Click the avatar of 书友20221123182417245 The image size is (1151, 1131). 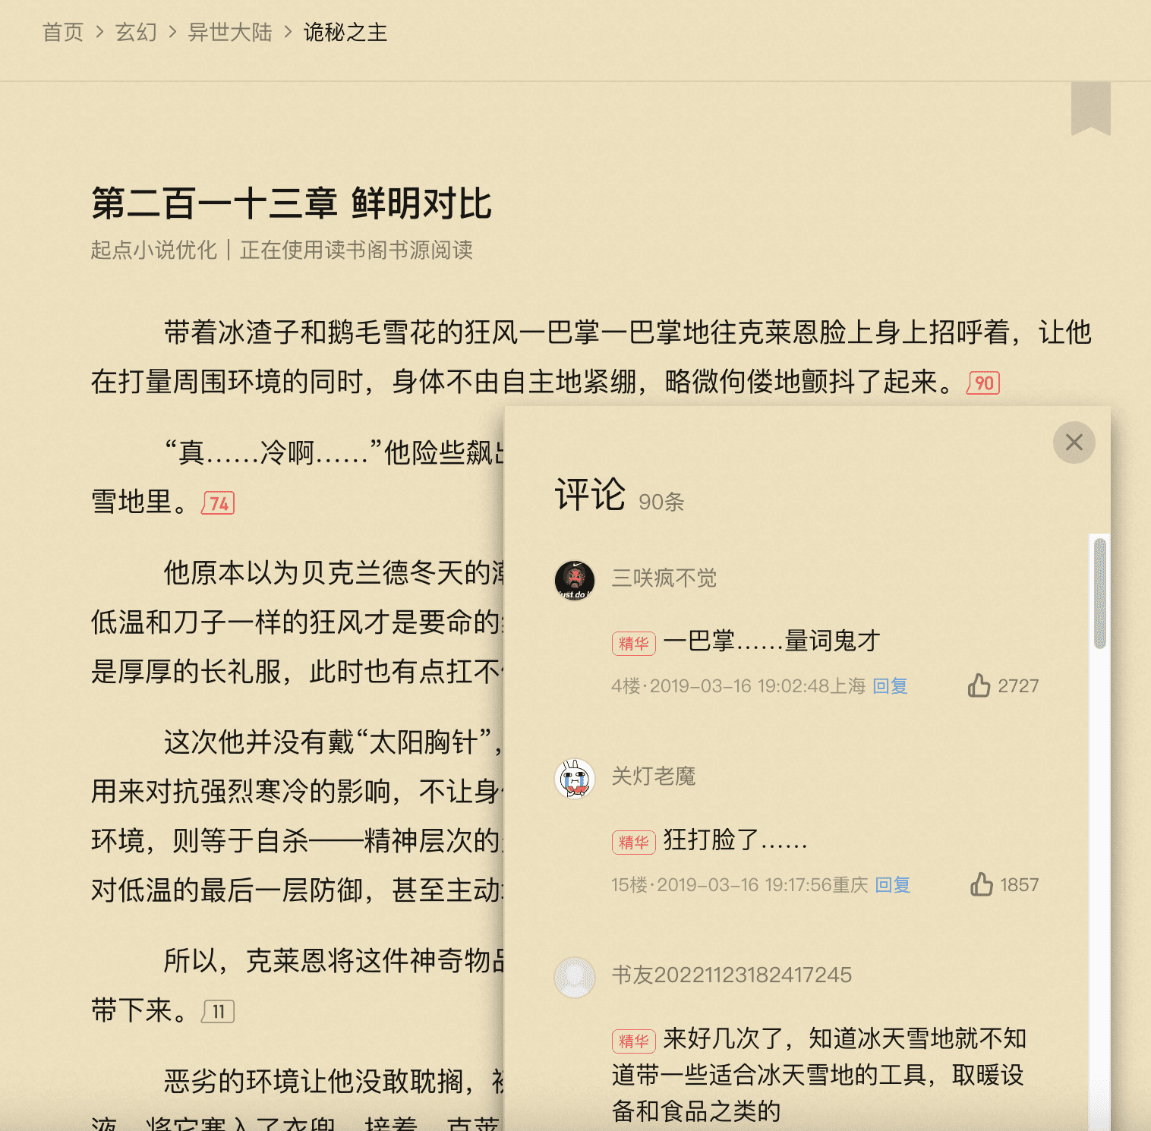(x=575, y=977)
